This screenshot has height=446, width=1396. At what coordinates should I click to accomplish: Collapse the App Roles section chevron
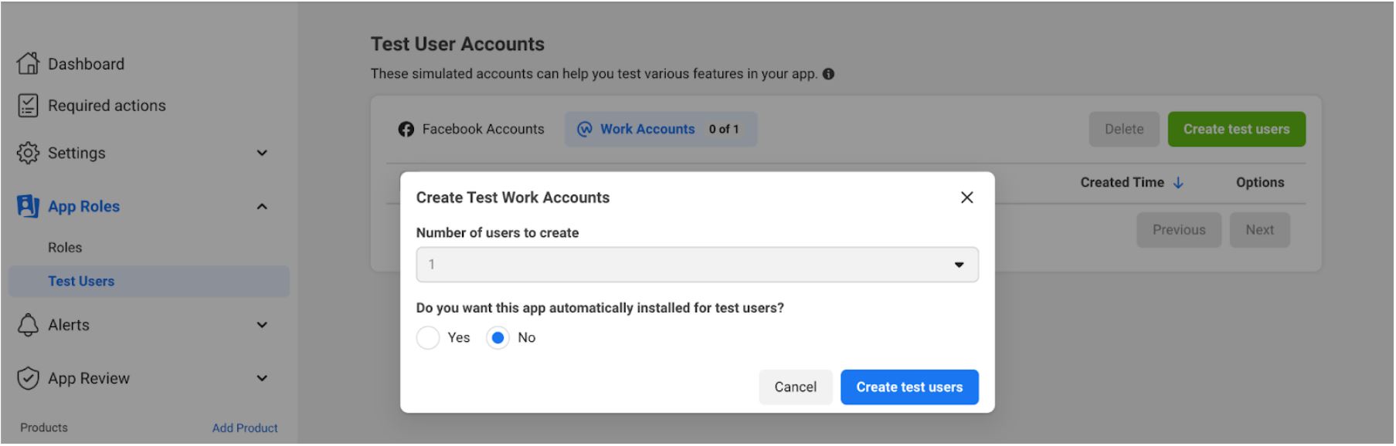point(262,206)
